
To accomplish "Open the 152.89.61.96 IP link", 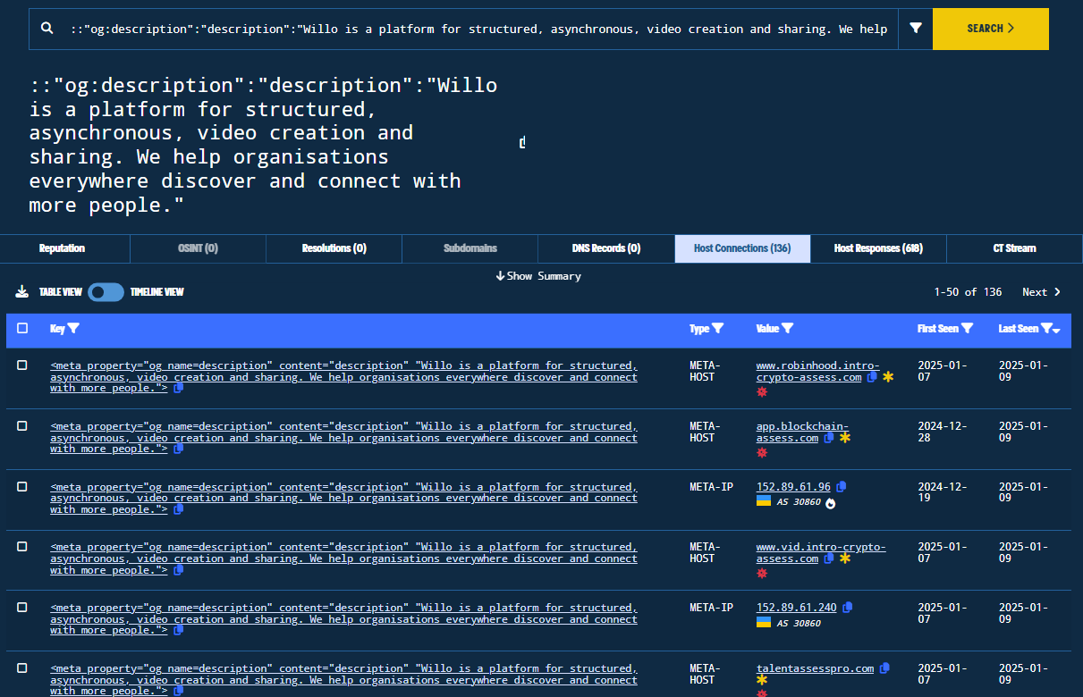I will pos(793,487).
